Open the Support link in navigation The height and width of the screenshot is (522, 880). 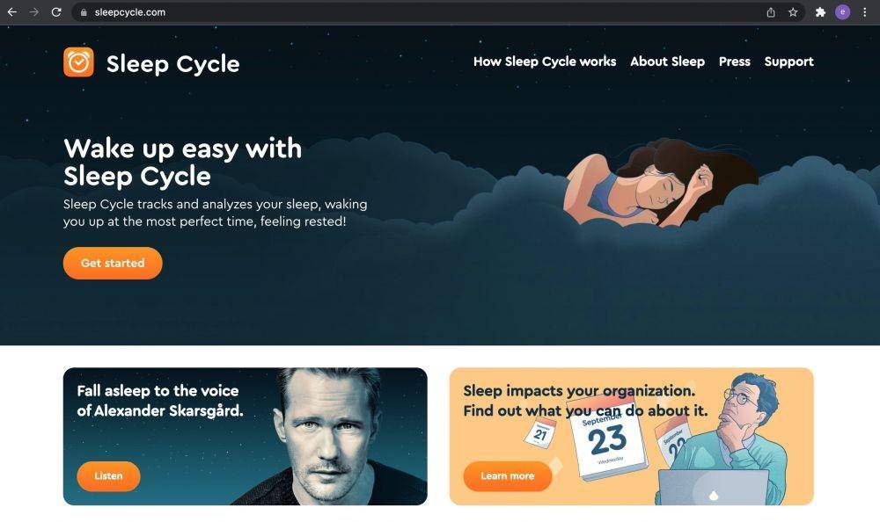point(789,62)
